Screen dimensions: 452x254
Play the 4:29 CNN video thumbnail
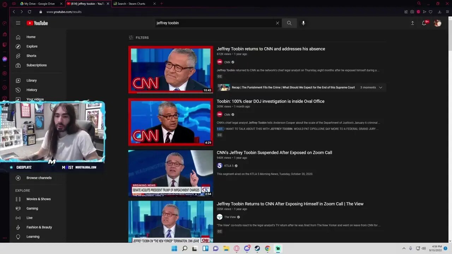(x=171, y=122)
